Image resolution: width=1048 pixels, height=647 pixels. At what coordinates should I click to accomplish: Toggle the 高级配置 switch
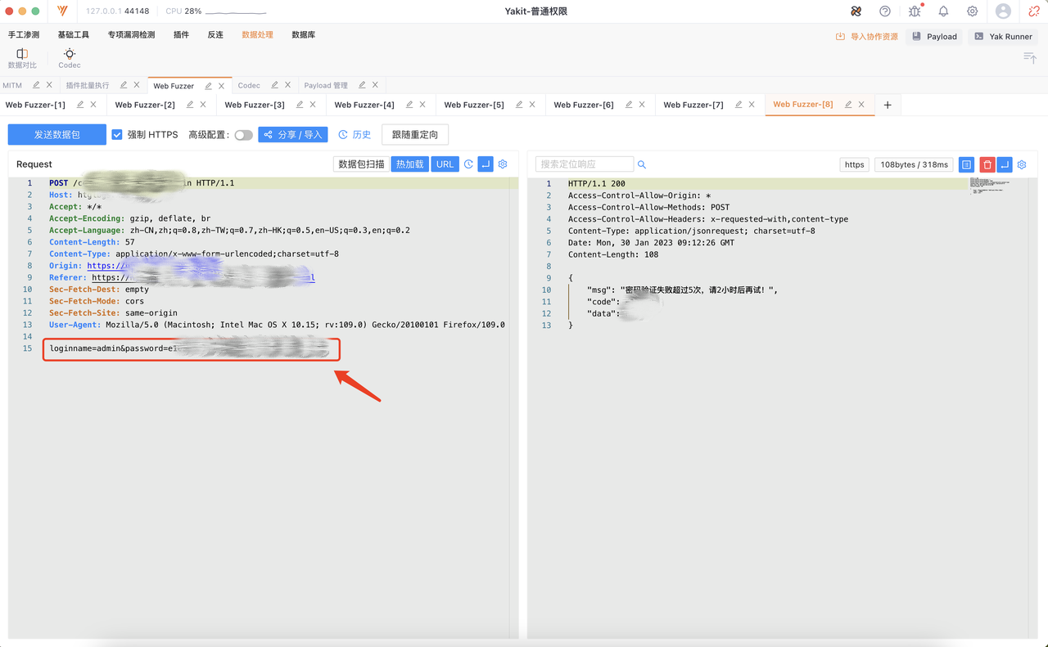click(x=243, y=135)
